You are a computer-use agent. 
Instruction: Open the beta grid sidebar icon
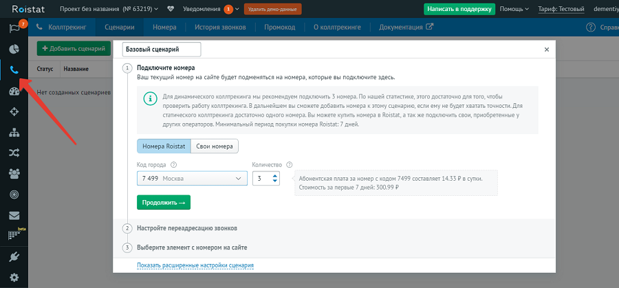pyautogui.click(x=14, y=236)
